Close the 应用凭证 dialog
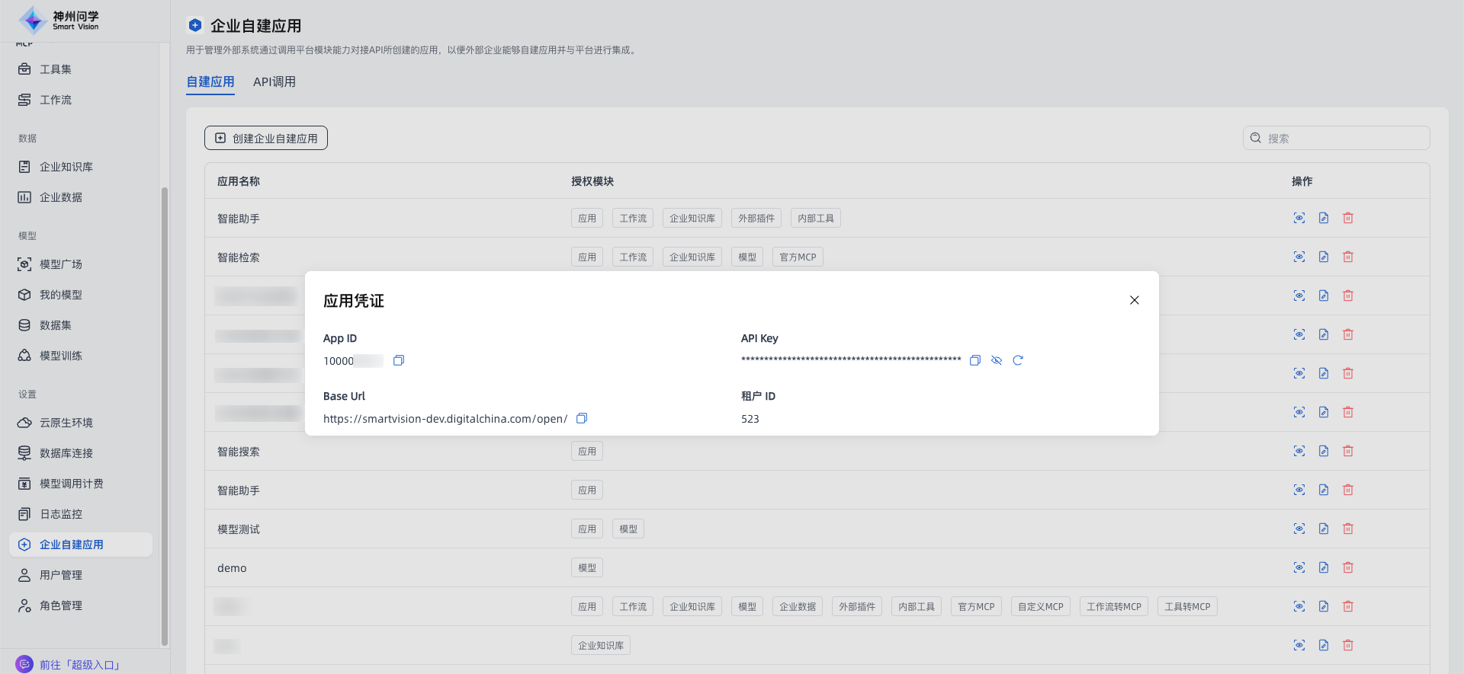Viewport: 1464px width, 674px height. [x=1134, y=300]
